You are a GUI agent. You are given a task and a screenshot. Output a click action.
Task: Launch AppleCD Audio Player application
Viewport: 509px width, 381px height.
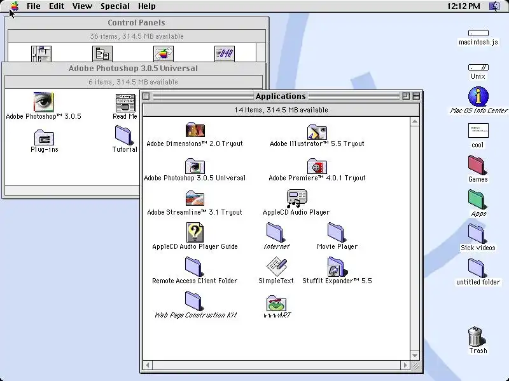click(x=296, y=198)
